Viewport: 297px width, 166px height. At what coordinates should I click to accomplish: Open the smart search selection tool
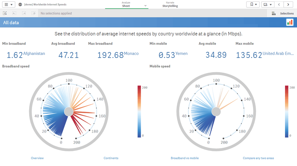coord(5,13)
